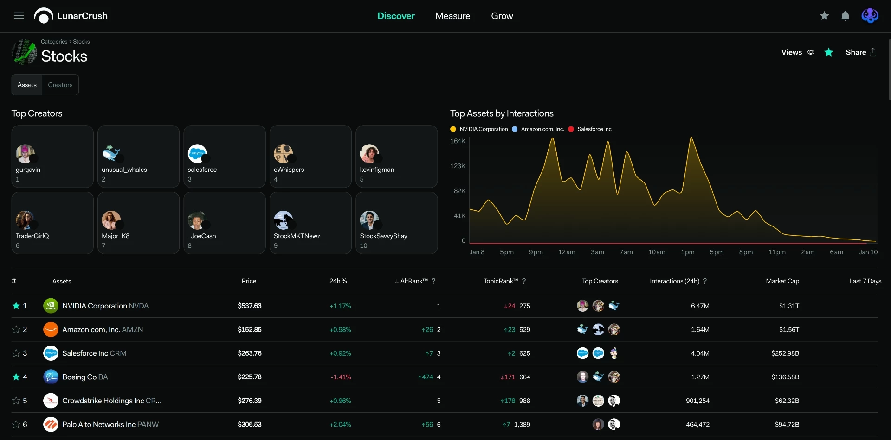Image resolution: width=891 pixels, height=440 pixels.
Task: Follow the Categories breadcrumb link
Action: (54, 42)
